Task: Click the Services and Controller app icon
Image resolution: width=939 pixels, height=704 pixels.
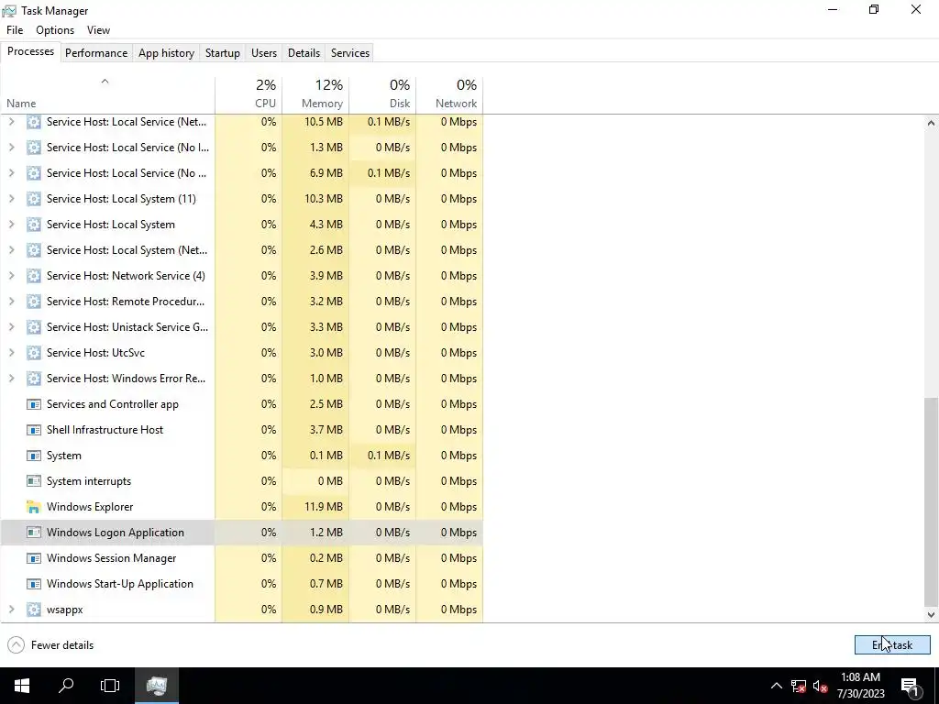Action: tap(34, 404)
